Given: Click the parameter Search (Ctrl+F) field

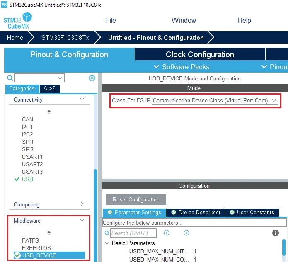Looking at the screenshot, I should click(x=133, y=233).
